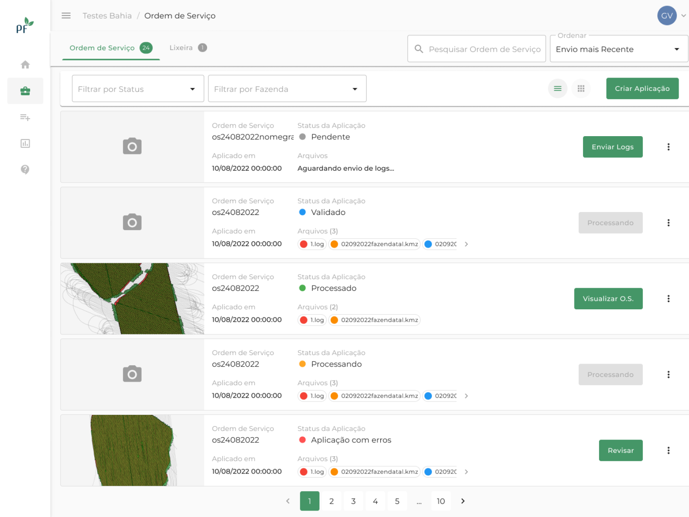Click camera placeholder of Processando status order
This screenshot has width=689, height=517.
132,374
